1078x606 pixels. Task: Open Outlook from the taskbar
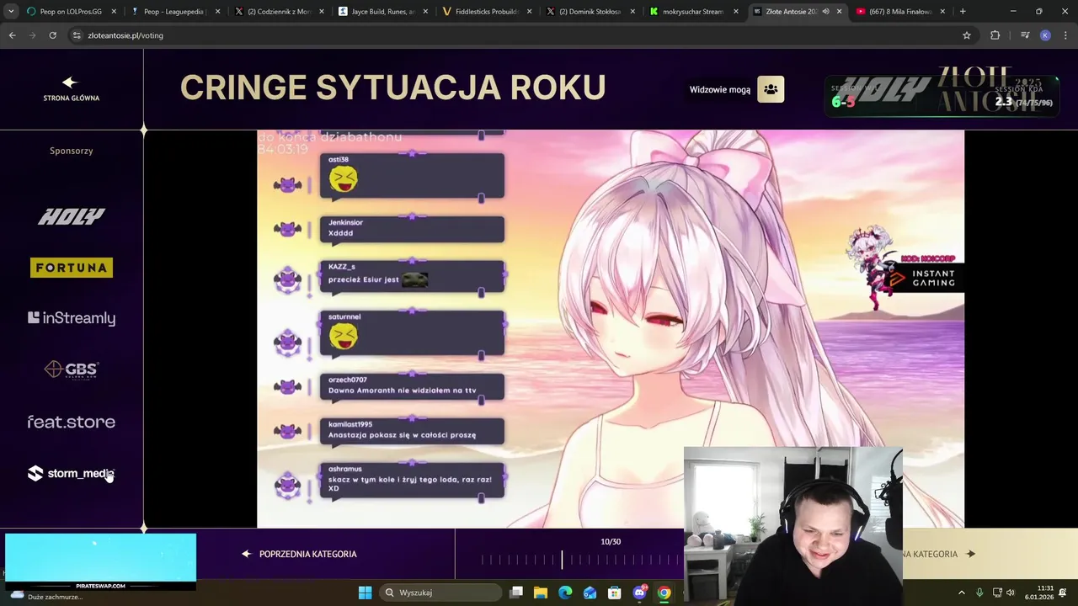[x=590, y=593]
